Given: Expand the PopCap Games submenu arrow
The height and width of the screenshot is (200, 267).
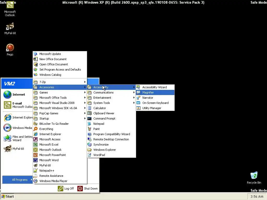Looking at the screenshot, I should [85, 113].
